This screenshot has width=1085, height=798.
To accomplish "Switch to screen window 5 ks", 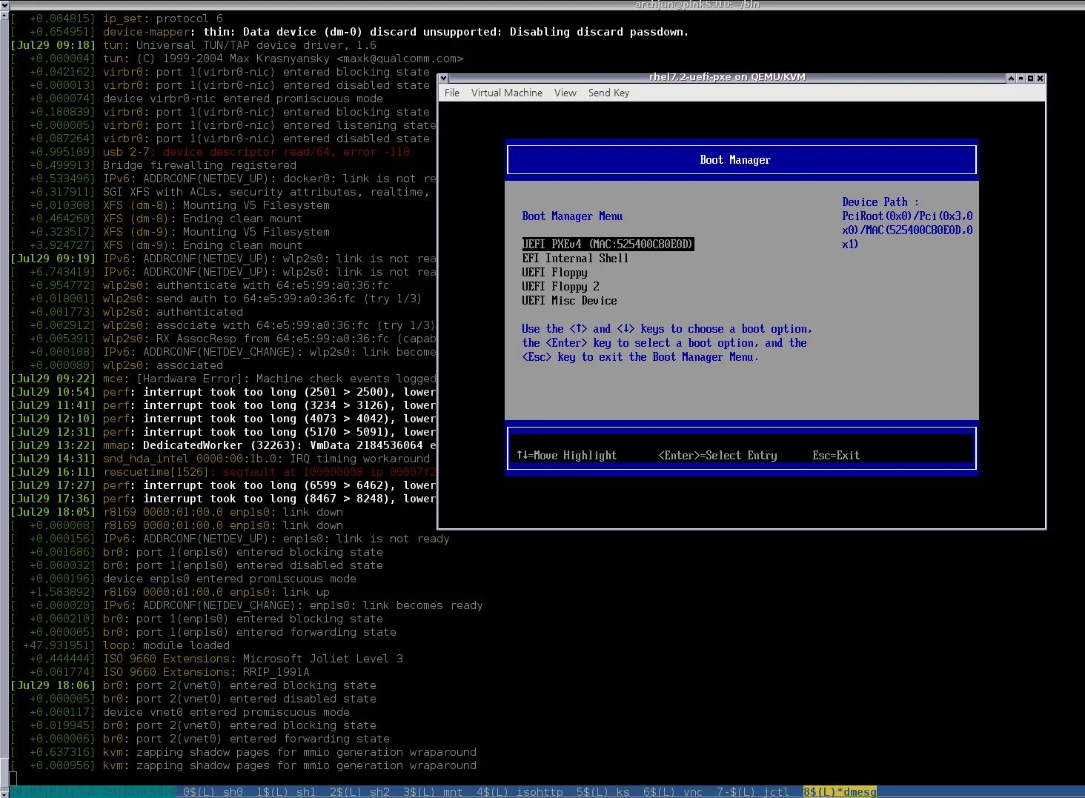I will [x=603, y=792].
